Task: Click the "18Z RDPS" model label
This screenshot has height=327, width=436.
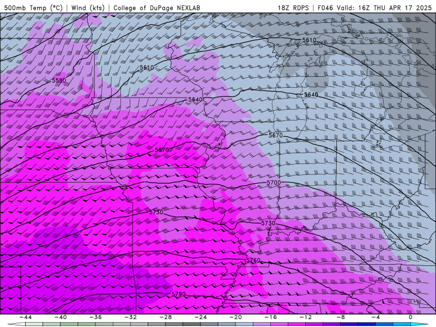Action: point(293,8)
